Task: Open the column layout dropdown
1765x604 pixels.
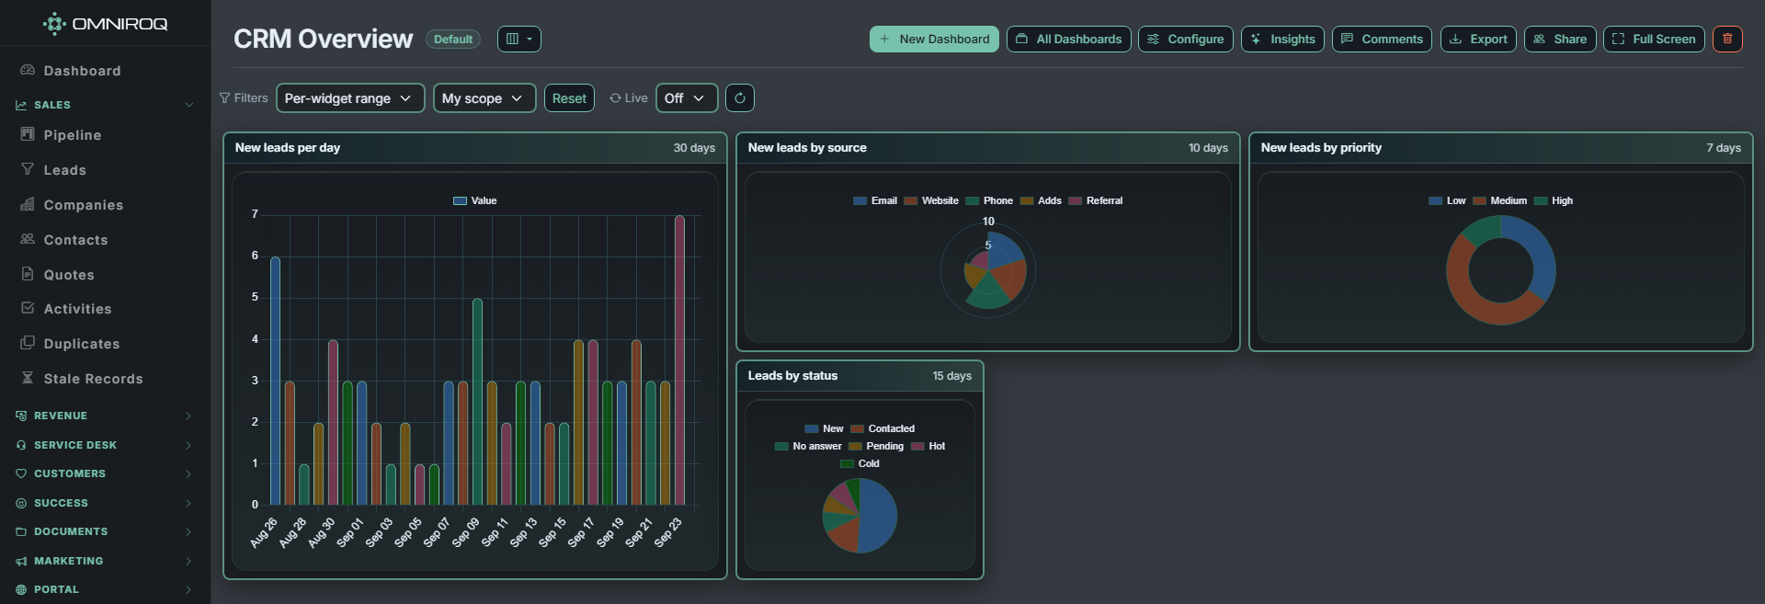Action: [519, 39]
